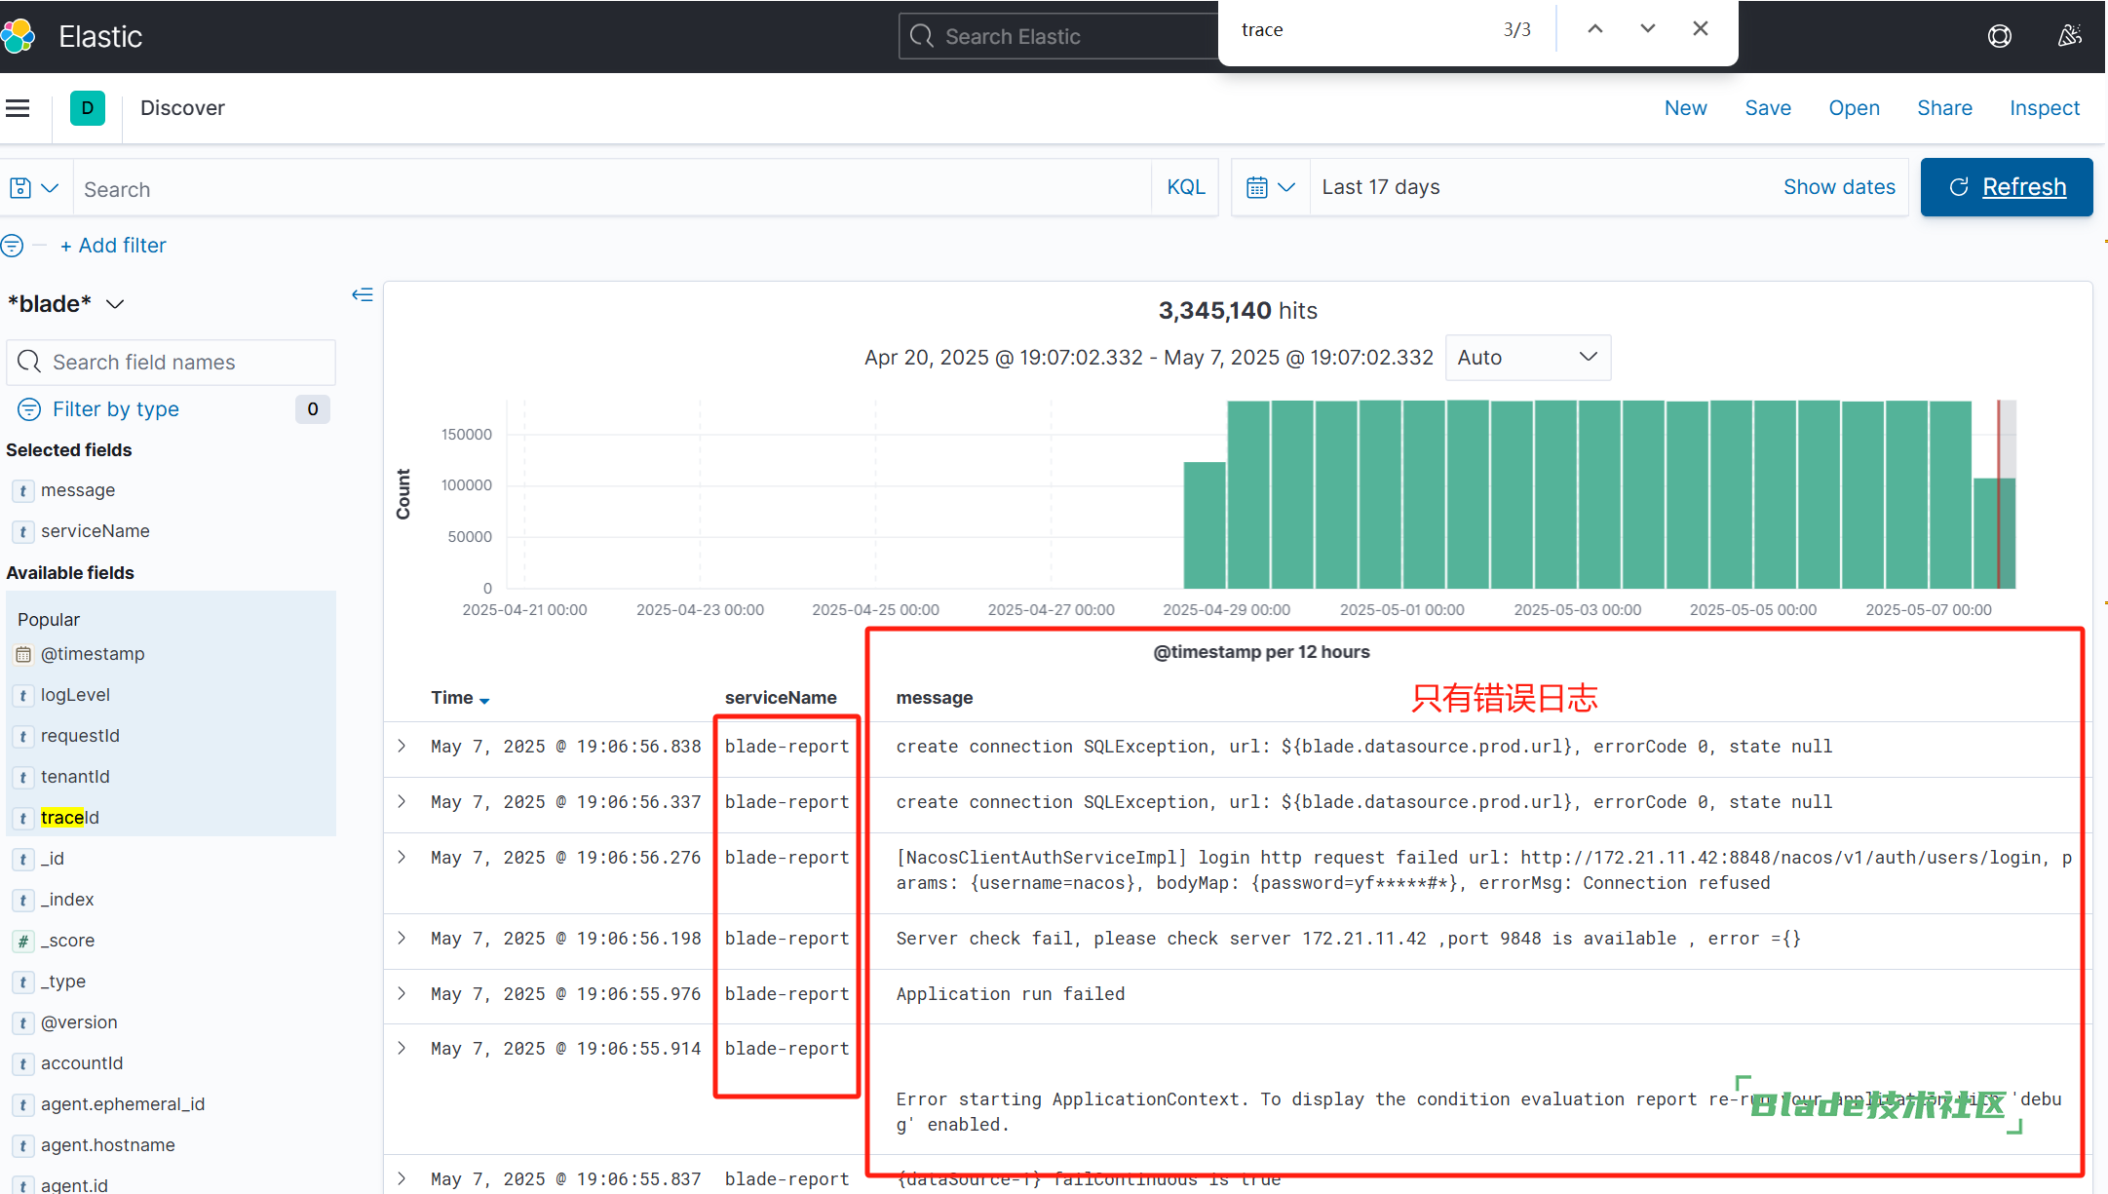Open the Auto interval dropdown
This screenshot has width=2108, height=1194.
tap(1527, 358)
